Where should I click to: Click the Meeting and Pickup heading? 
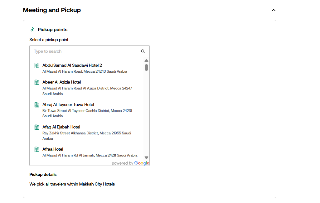coord(52,10)
